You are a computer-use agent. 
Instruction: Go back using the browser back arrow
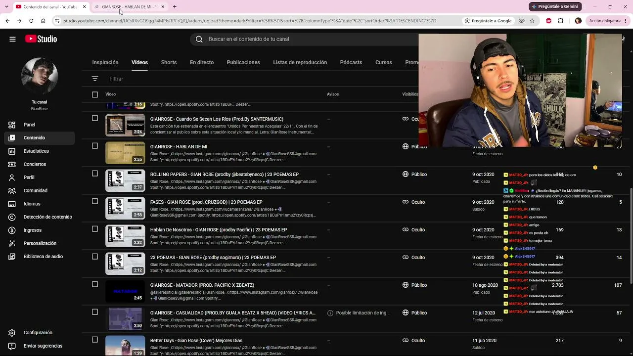point(7,21)
